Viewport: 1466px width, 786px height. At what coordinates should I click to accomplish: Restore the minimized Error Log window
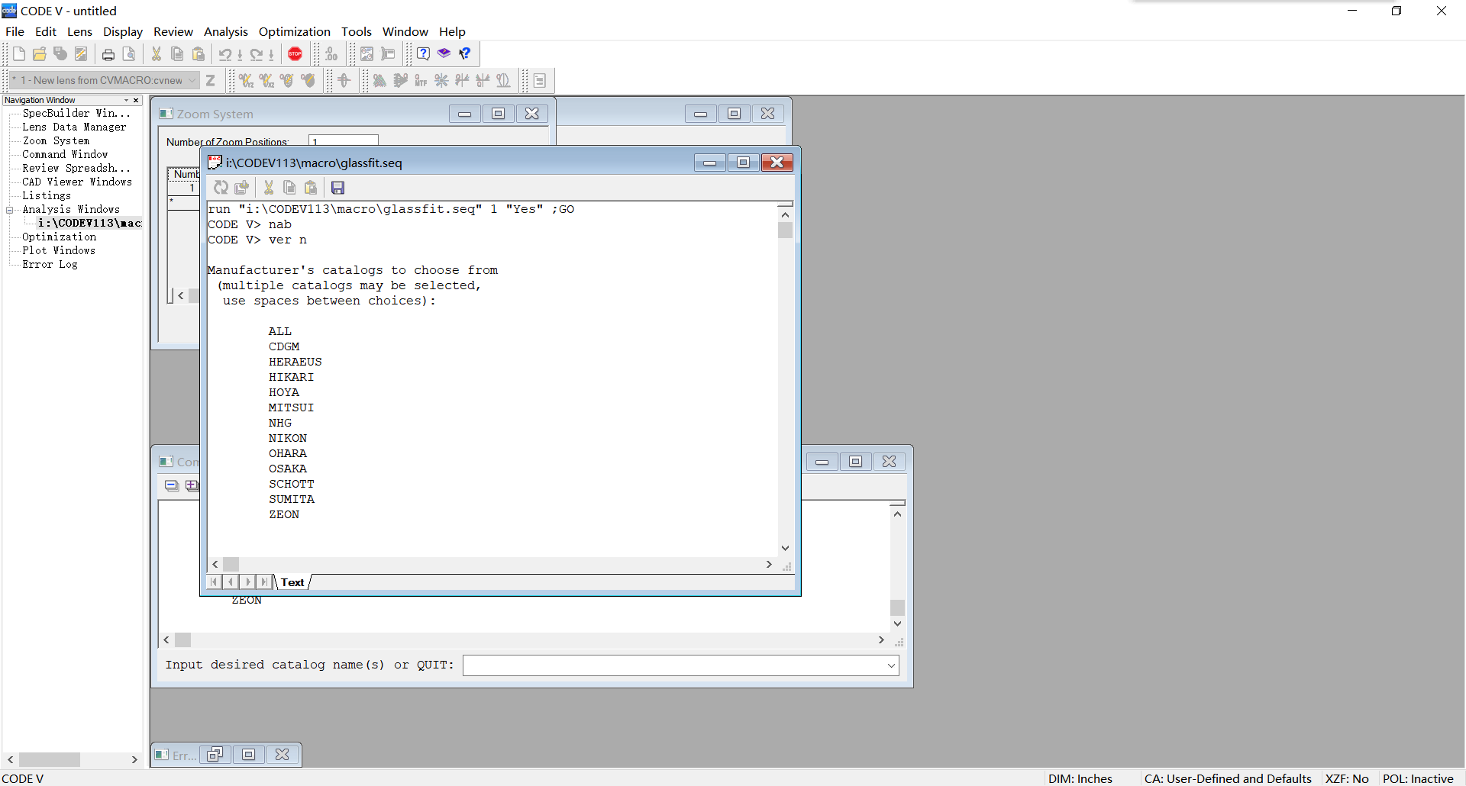click(x=215, y=755)
